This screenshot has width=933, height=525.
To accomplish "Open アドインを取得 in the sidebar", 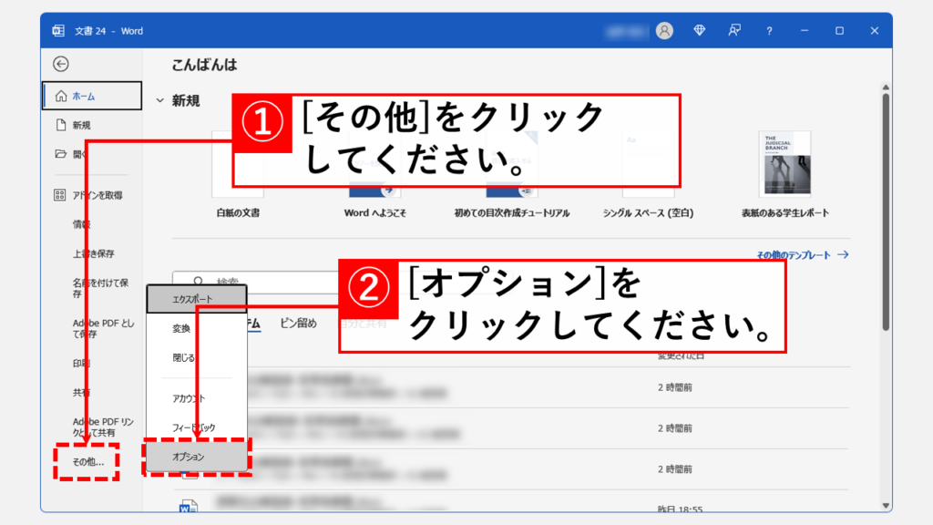I will [97, 195].
